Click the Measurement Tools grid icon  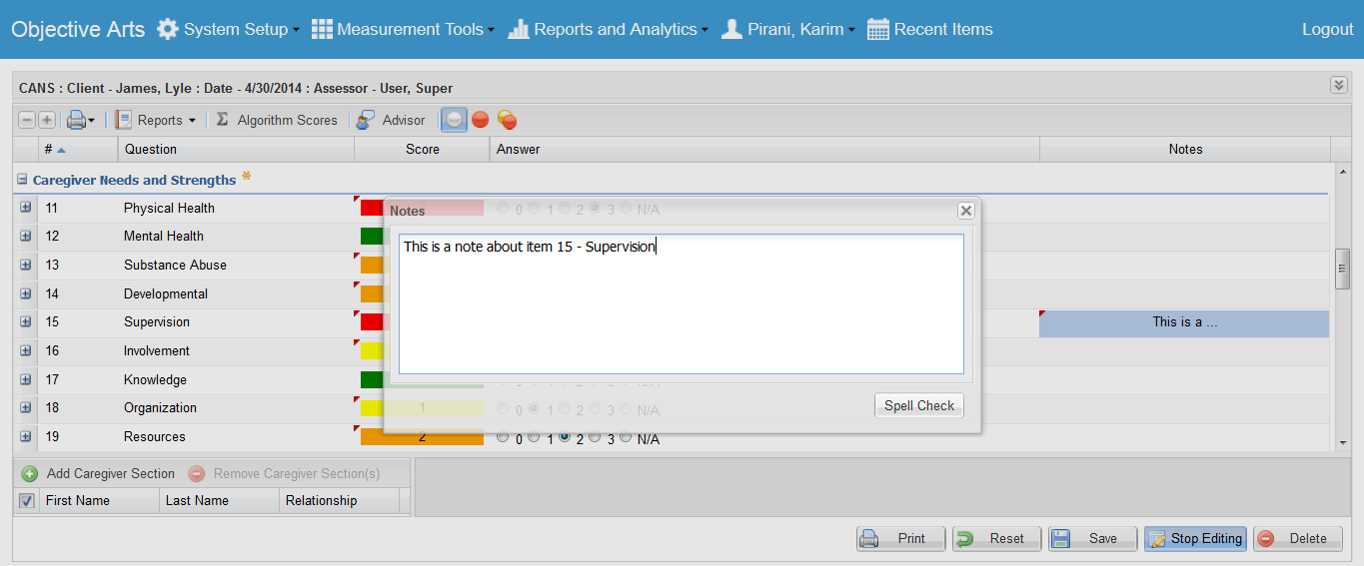click(x=322, y=29)
